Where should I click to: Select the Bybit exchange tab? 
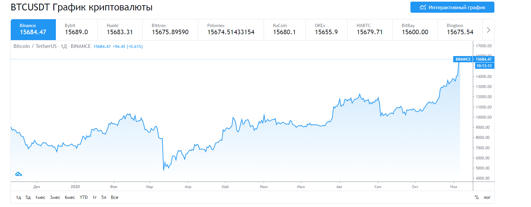click(x=77, y=29)
